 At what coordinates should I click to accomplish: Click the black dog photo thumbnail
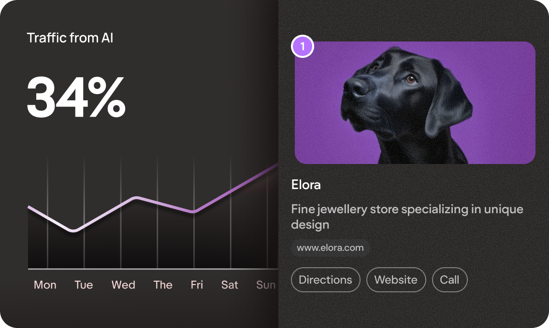pos(415,103)
